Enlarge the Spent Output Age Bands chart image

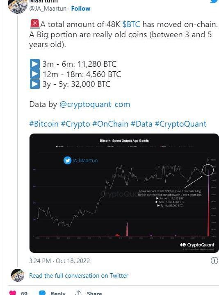click(x=124, y=193)
